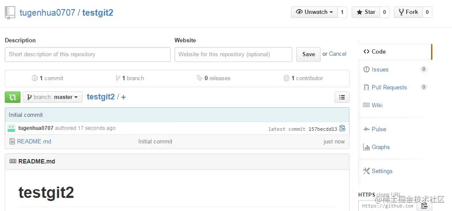Click the green compare and review button

13,97
